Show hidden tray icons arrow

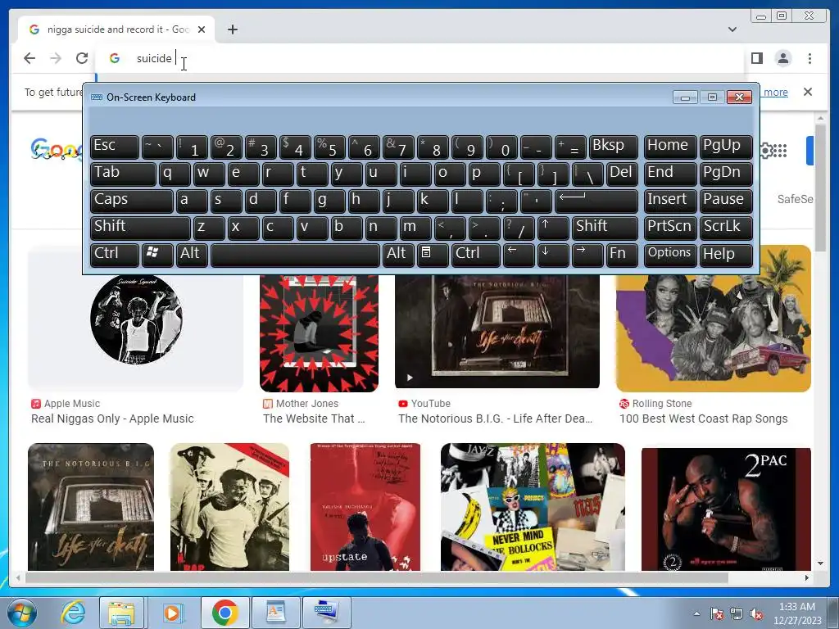coord(696,613)
